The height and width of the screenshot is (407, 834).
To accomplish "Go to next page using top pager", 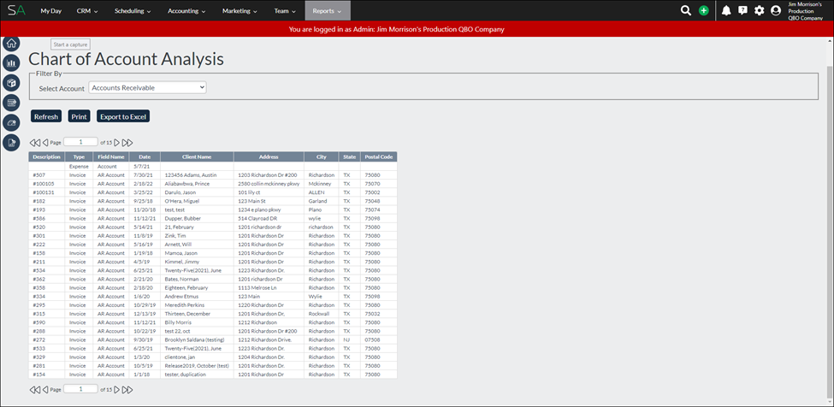I will 117,143.
